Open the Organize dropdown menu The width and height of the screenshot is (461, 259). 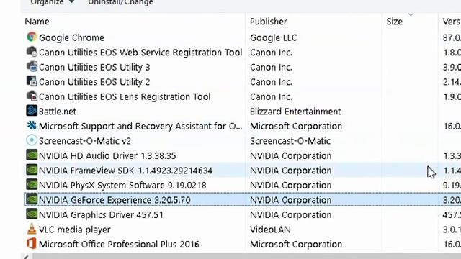[52, 2]
